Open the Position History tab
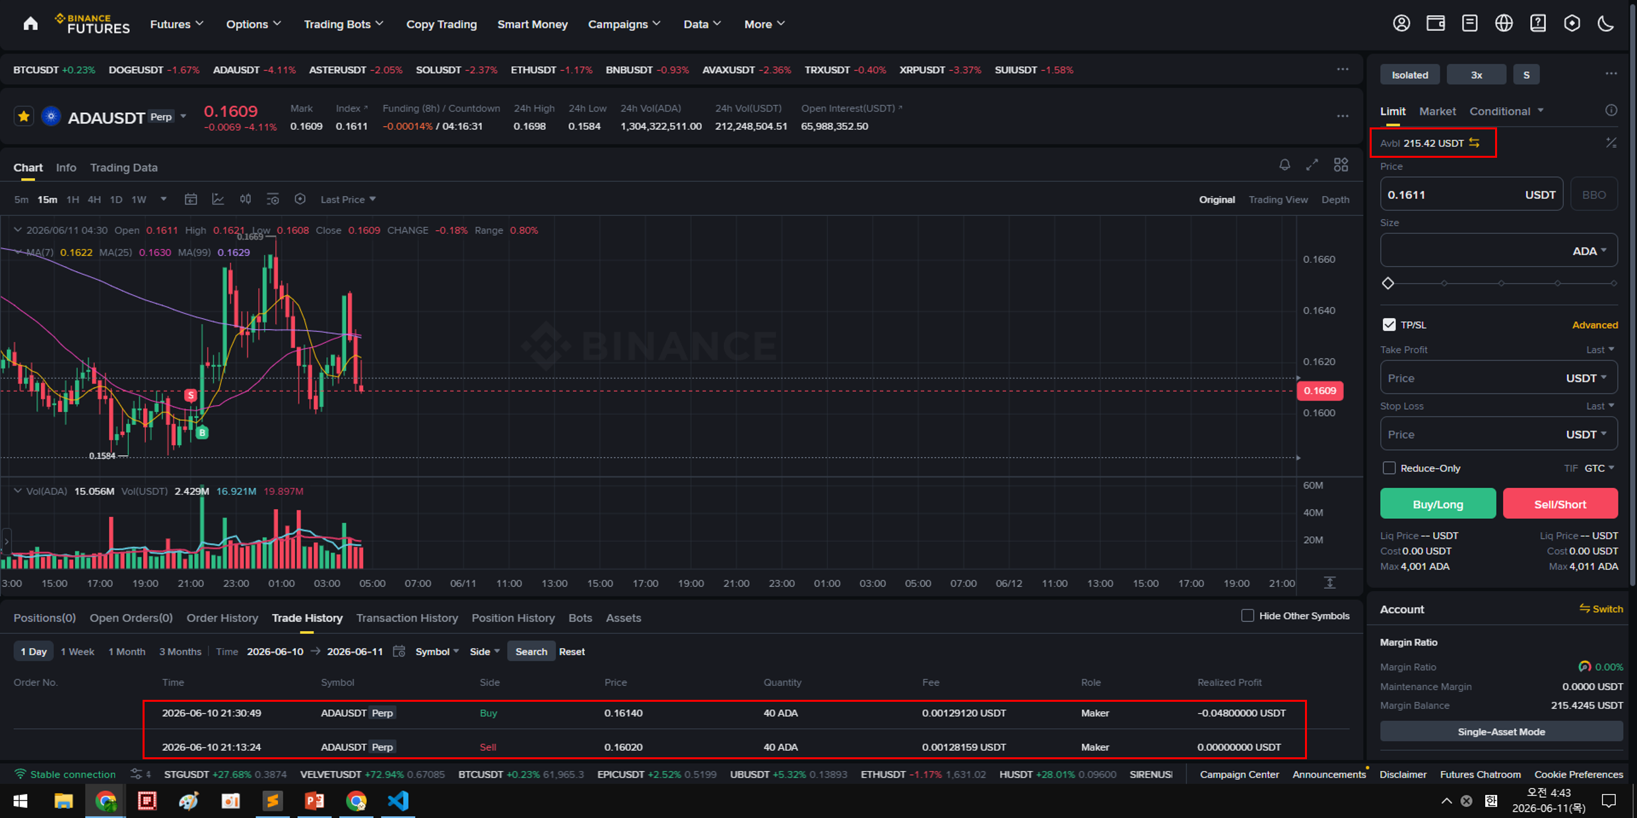This screenshot has width=1637, height=818. (x=513, y=618)
